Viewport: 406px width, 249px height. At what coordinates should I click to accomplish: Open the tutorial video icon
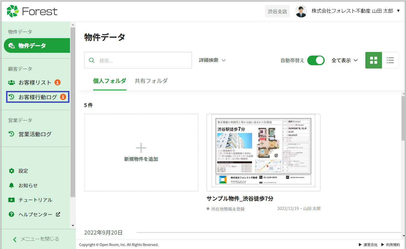tap(11, 200)
